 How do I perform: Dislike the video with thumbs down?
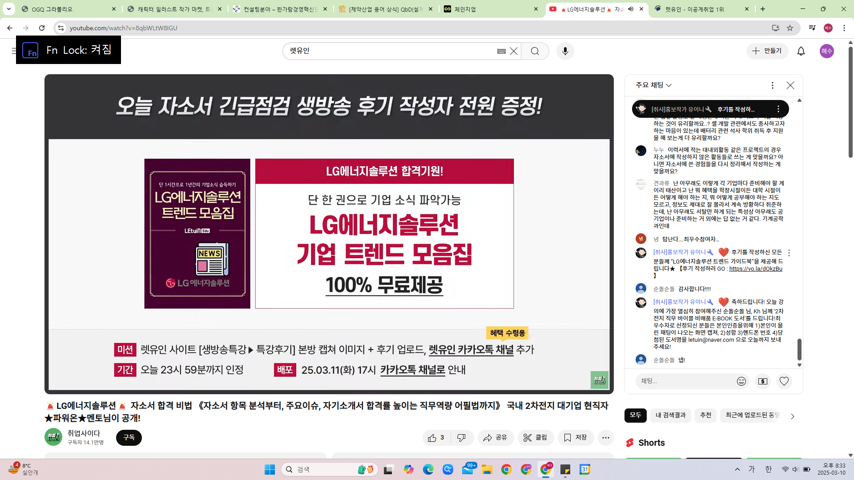click(x=461, y=438)
